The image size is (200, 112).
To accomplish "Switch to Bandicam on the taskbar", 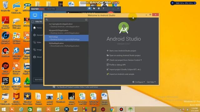I will click(121, 109).
